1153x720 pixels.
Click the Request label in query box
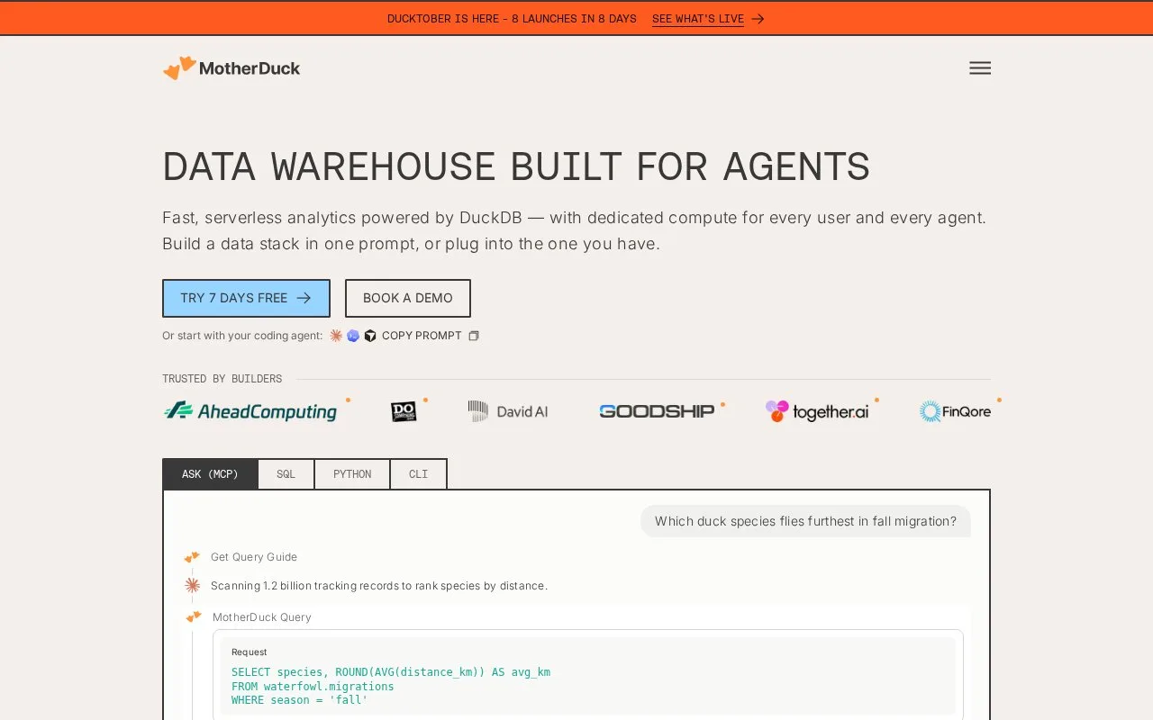(250, 652)
